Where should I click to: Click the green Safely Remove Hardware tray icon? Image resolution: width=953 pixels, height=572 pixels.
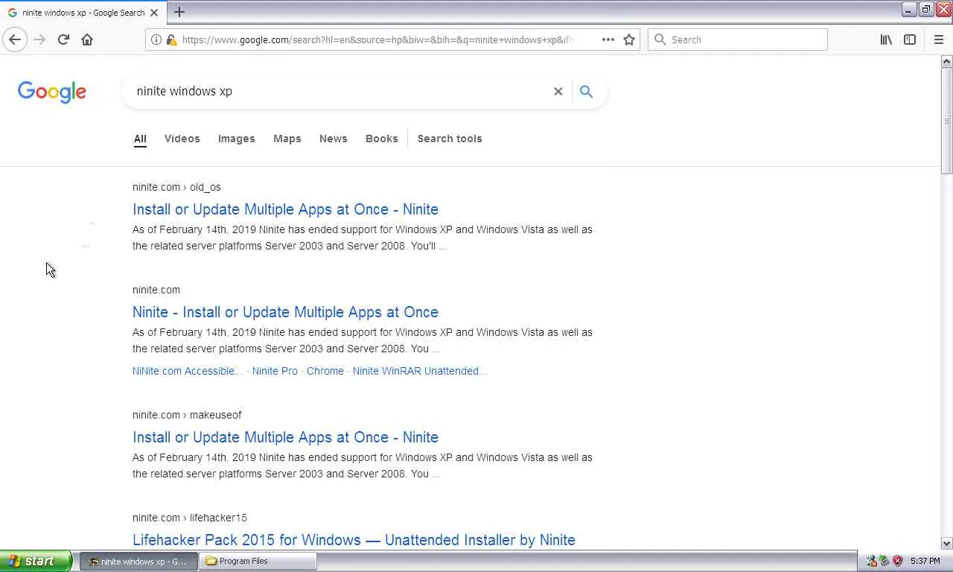884,561
